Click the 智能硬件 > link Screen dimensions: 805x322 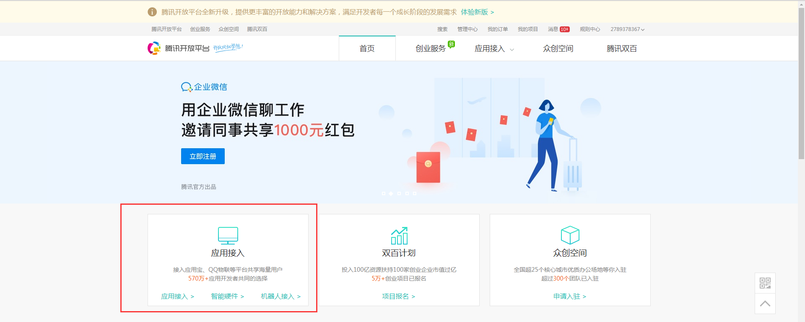coord(228,296)
